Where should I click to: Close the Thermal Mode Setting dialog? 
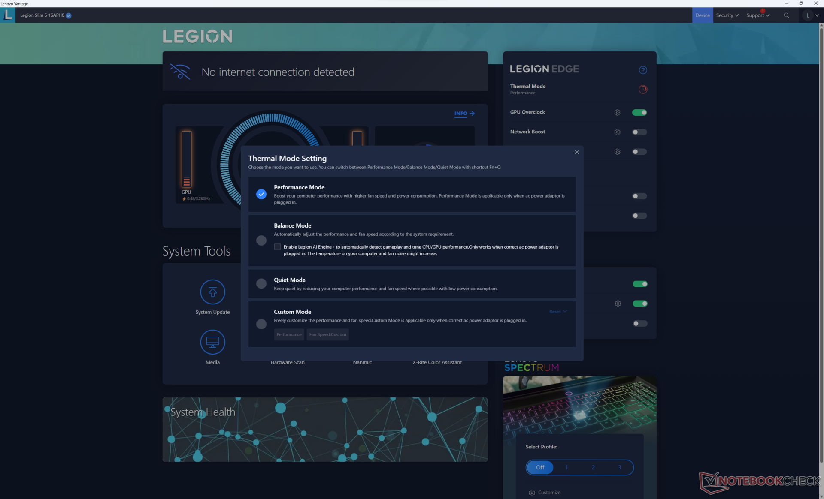point(576,152)
